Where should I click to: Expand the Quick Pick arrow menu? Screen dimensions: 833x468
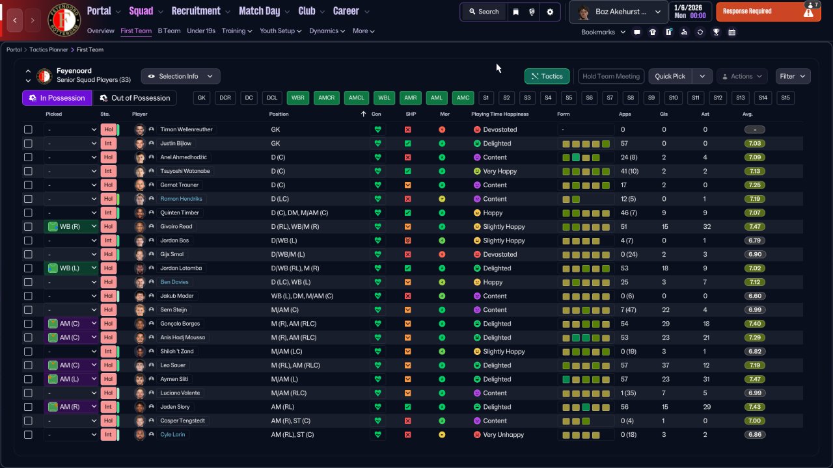pos(702,76)
